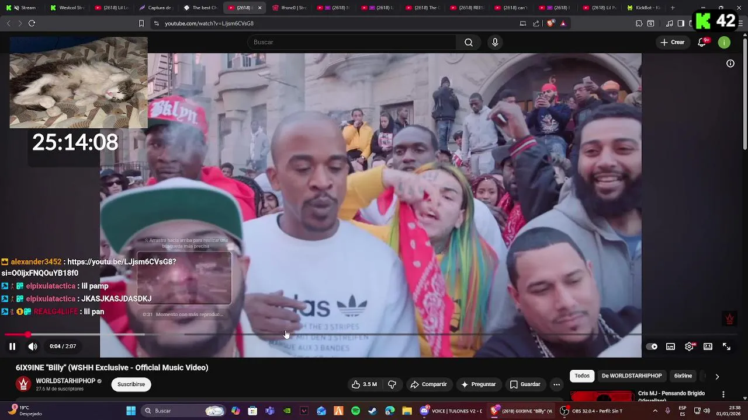748x420 pixels.
Task: Click the page scrollbar on the right edge
Action: point(744,93)
